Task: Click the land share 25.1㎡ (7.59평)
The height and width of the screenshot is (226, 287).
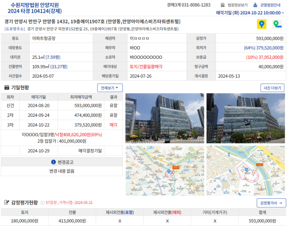Action: [46, 57]
